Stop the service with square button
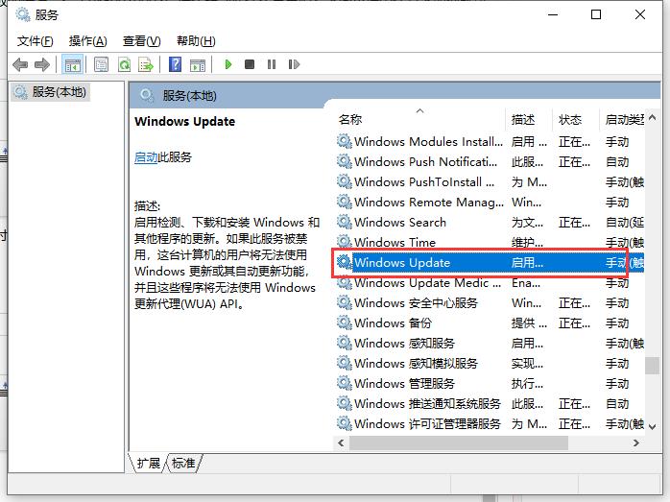The height and width of the screenshot is (502, 670). click(250, 64)
